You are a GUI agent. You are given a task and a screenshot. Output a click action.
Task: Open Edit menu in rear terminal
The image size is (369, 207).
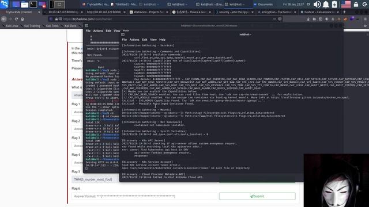108,30
